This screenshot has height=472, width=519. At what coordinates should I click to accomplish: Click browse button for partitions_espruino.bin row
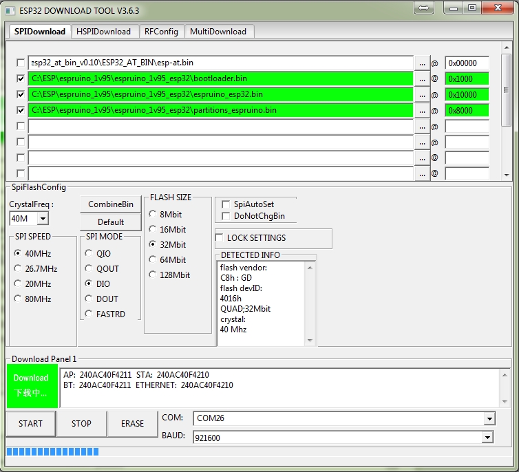(x=422, y=110)
